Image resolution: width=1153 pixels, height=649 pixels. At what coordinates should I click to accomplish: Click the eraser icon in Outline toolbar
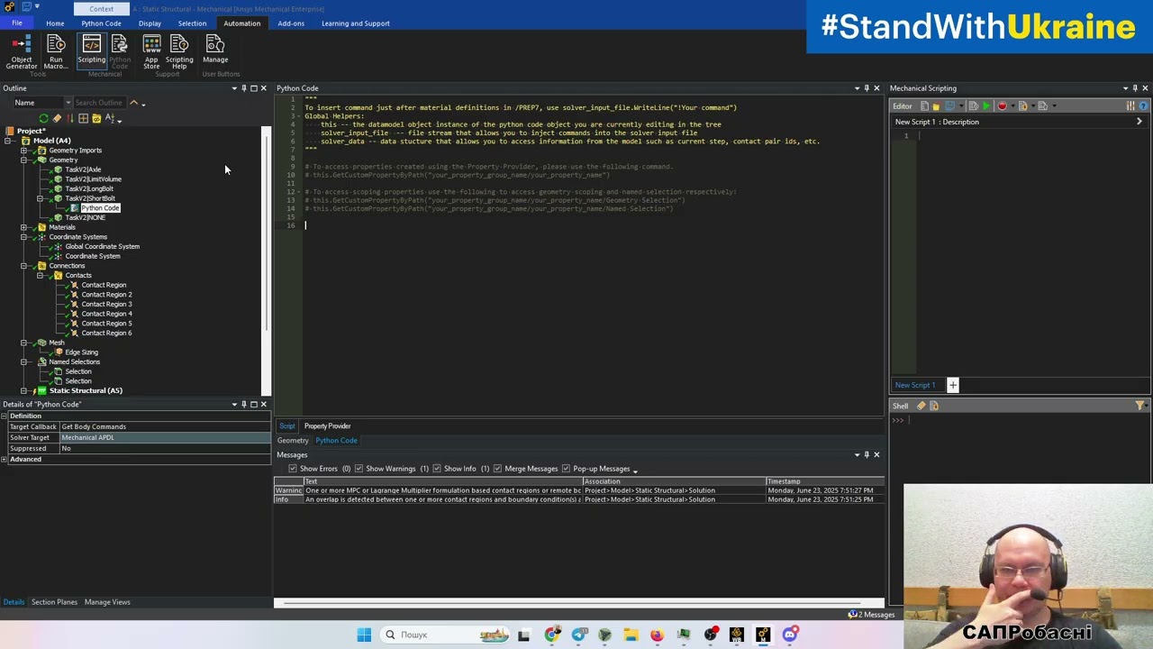pos(57,119)
